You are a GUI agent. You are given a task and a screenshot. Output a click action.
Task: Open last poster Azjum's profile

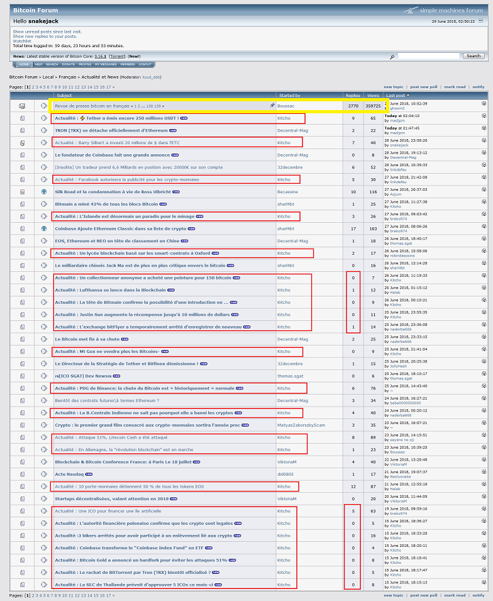click(x=396, y=194)
